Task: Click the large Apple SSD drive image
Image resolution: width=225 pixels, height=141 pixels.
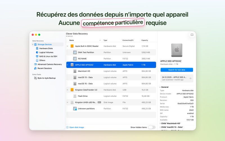Action: click(177, 50)
